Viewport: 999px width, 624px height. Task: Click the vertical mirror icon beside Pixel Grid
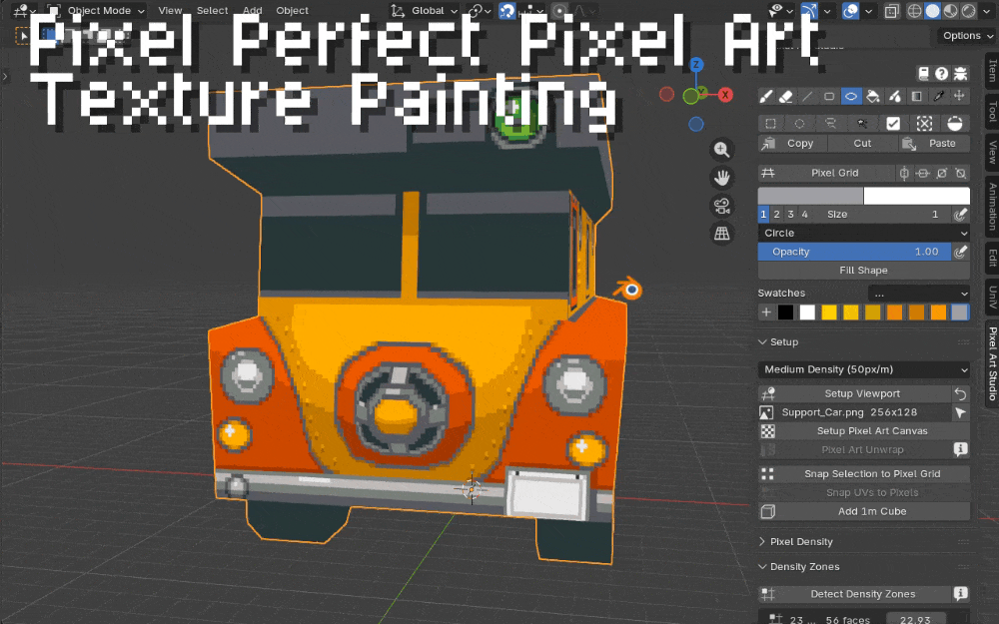[x=904, y=173]
